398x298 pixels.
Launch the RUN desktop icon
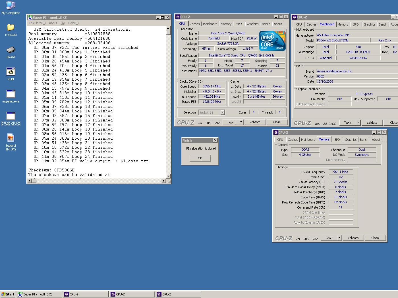click(x=11, y=74)
